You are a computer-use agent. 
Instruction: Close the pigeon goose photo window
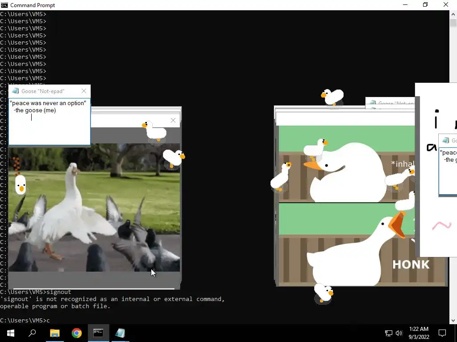[x=173, y=120]
